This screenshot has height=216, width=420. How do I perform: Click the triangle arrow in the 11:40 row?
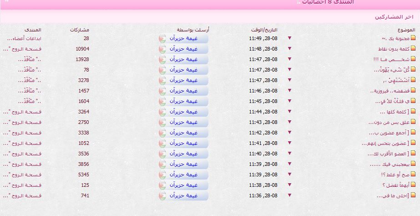pos(289,154)
